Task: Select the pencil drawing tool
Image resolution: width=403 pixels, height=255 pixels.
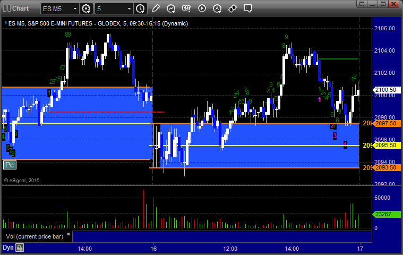Action: tap(156, 8)
